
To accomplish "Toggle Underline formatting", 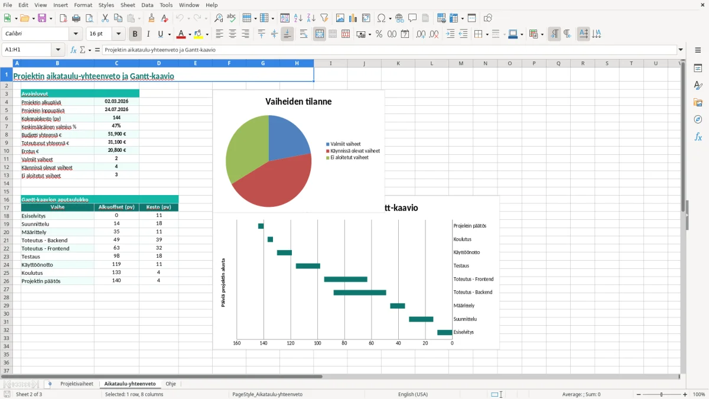I will click(161, 34).
